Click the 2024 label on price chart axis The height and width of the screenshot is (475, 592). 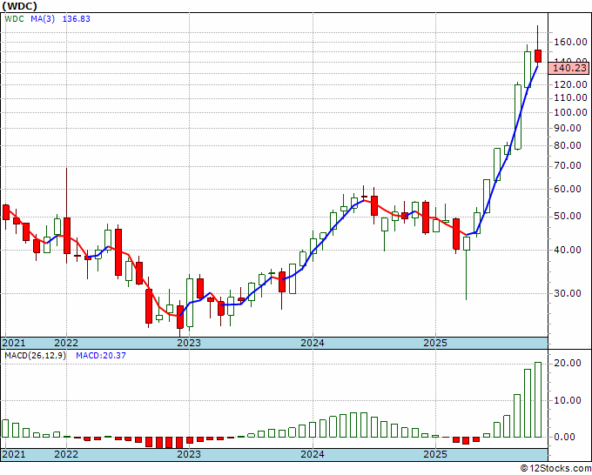[x=313, y=343]
